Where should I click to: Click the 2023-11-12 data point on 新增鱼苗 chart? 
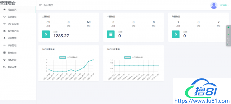coord(49,70)
